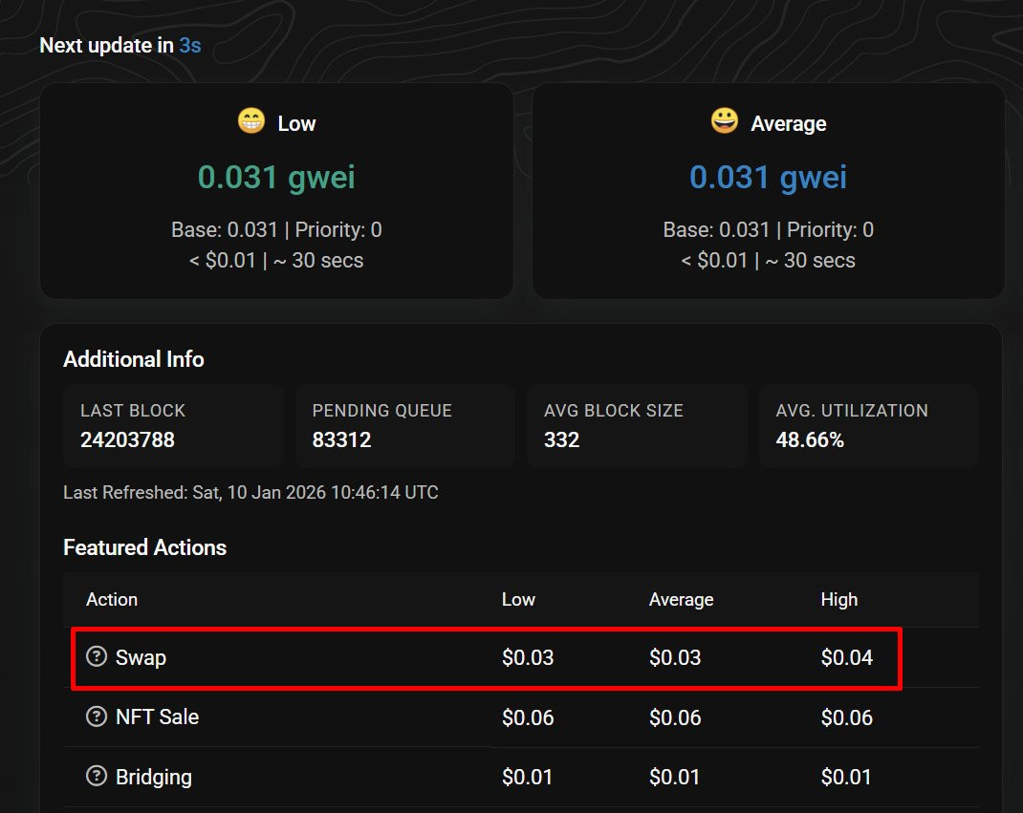Click the Last Block number 24203788

click(x=127, y=440)
